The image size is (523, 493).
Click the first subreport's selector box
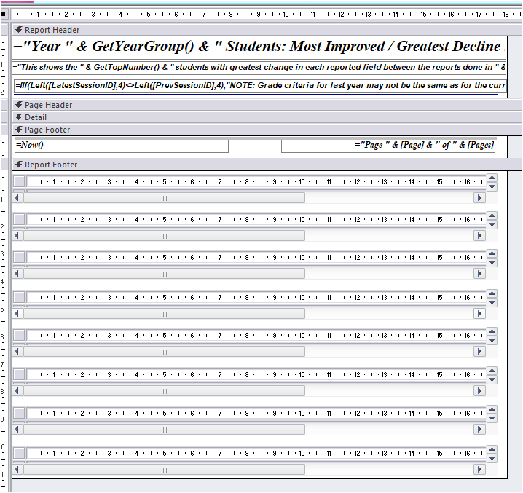click(x=20, y=181)
